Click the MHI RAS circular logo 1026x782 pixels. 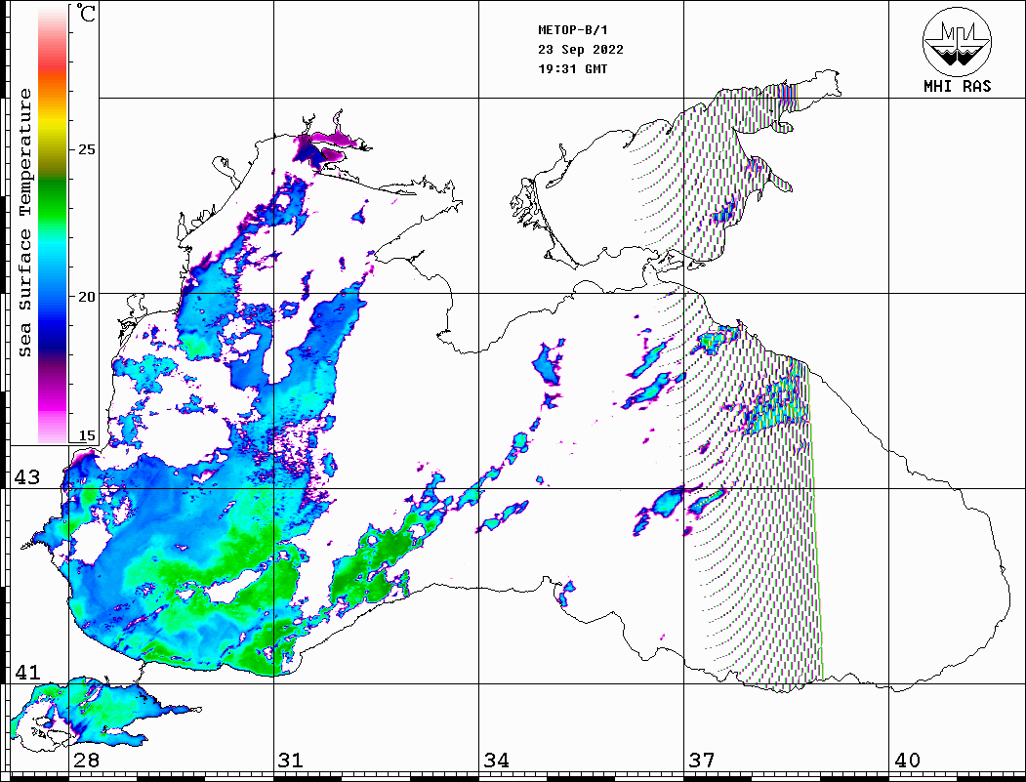957,41
